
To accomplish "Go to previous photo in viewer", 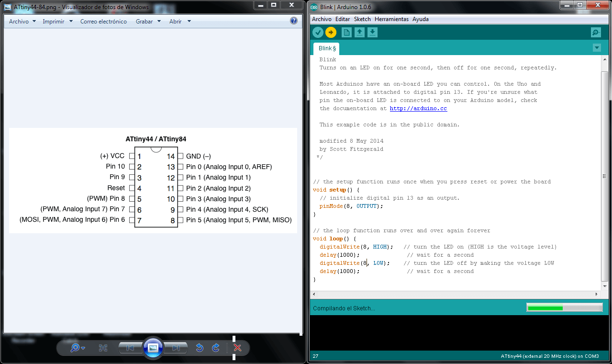I will click(130, 348).
